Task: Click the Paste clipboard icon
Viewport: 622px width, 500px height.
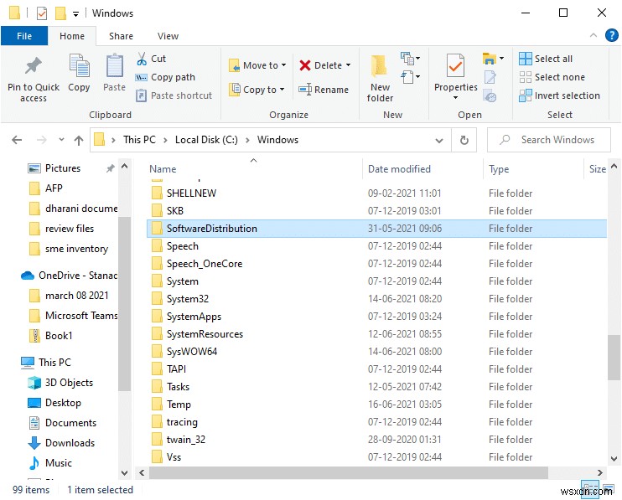Action: [x=114, y=66]
